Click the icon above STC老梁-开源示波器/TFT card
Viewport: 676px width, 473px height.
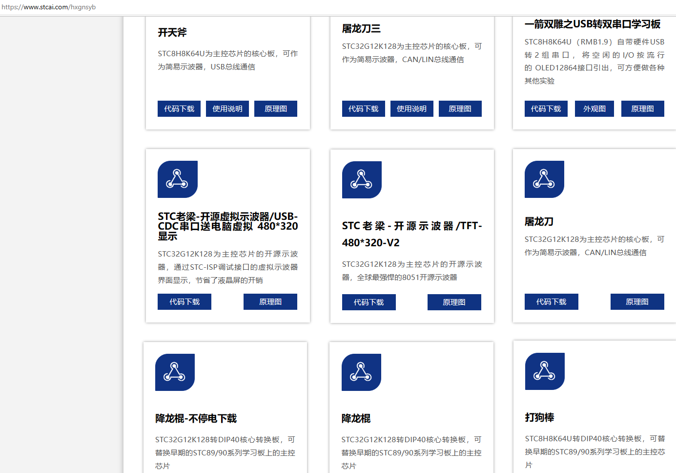(362, 180)
